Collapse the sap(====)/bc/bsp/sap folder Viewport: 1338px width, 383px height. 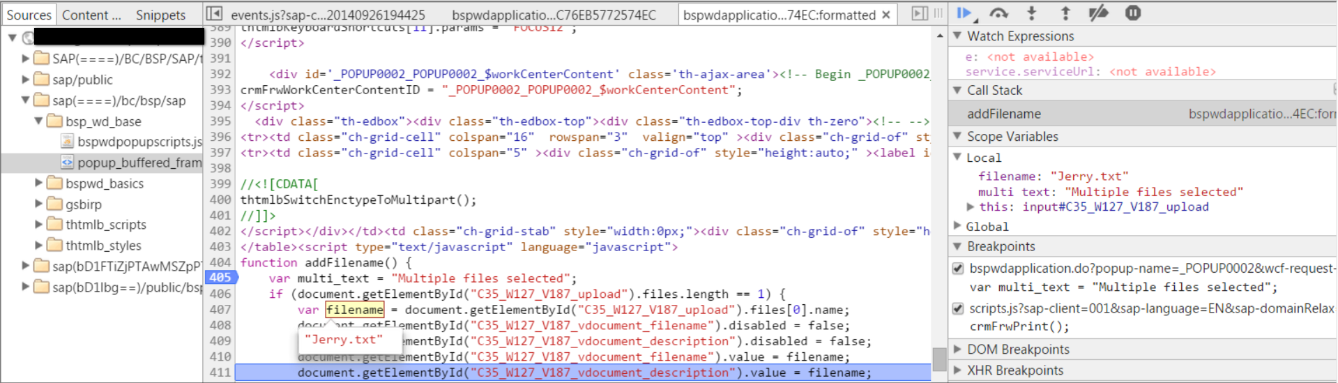point(26,100)
